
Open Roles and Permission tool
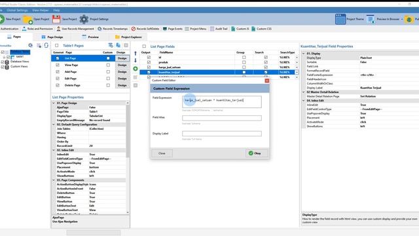pyautogui.click(x=37, y=29)
